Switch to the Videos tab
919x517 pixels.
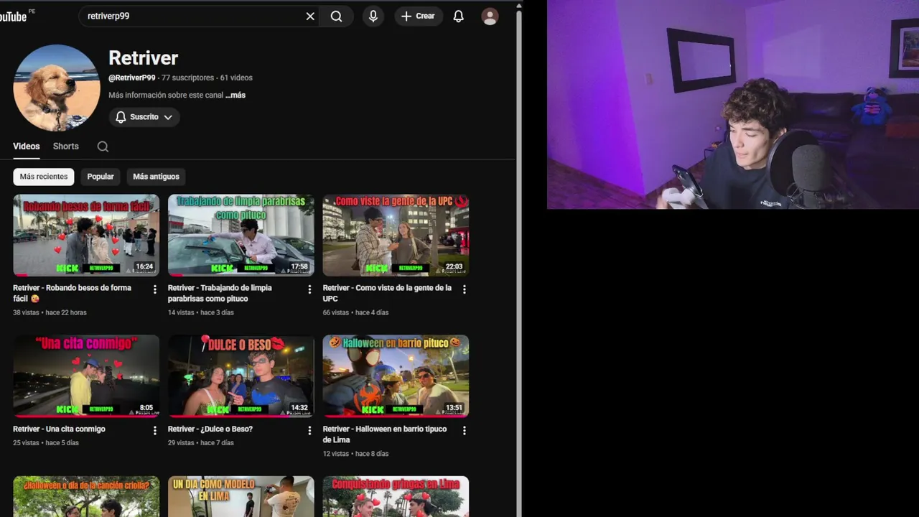(27, 146)
